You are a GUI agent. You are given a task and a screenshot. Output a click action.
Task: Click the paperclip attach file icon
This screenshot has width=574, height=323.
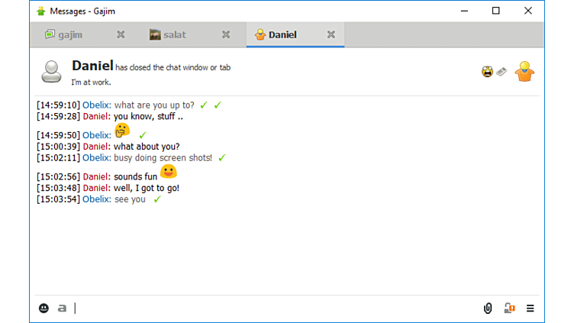click(x=488, y=308)
